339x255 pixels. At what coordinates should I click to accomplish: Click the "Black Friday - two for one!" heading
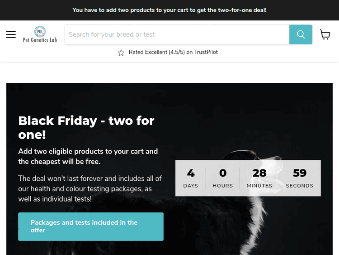(x=86, y=127)
